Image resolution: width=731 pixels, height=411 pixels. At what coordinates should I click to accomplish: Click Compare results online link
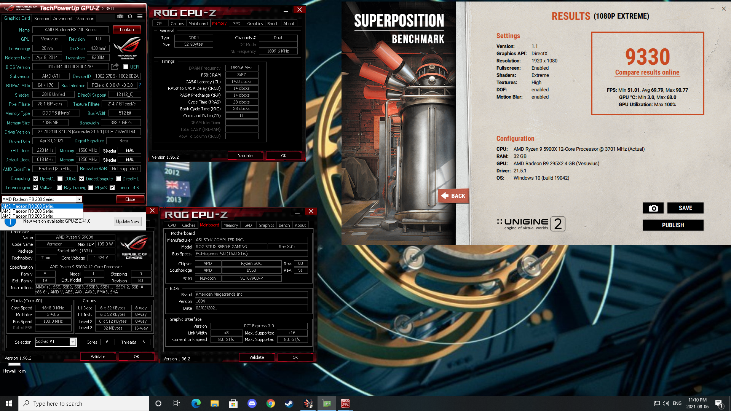(x=647, y=72)
